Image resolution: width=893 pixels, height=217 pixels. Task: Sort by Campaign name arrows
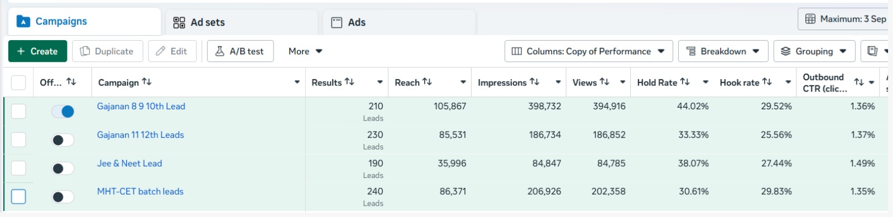point(147,81)
